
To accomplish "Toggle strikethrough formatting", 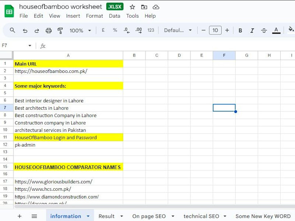I will coord(264,30).
